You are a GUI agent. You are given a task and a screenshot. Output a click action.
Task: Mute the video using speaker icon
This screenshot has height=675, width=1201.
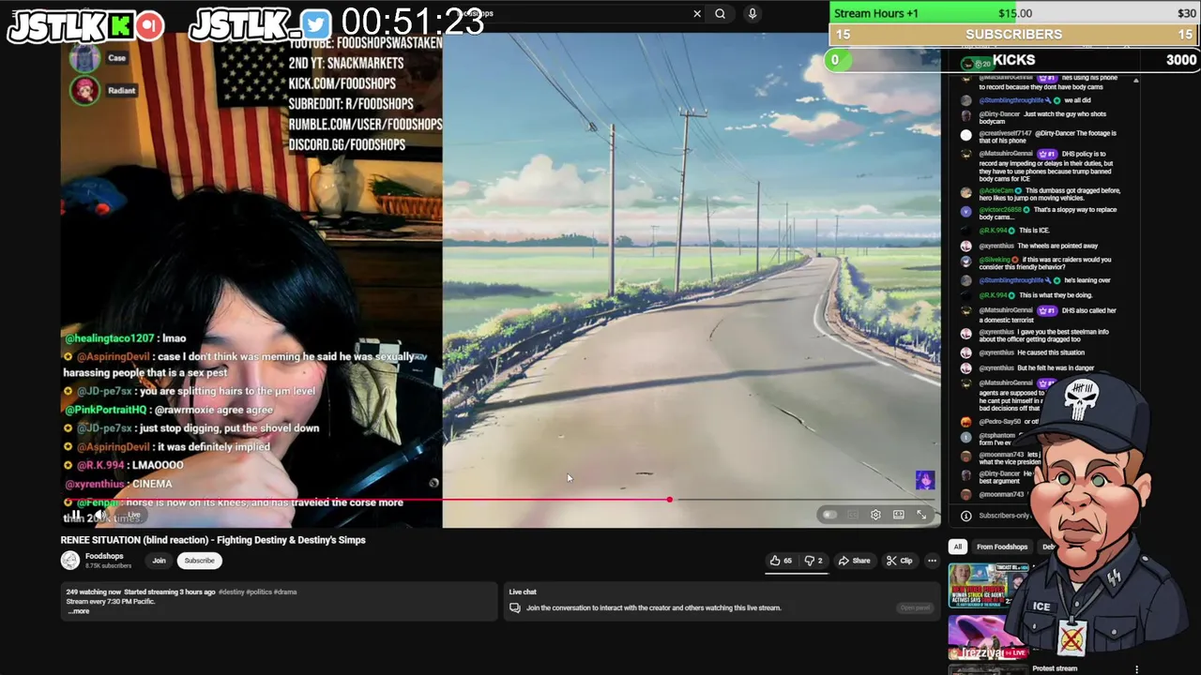[101, 515]
